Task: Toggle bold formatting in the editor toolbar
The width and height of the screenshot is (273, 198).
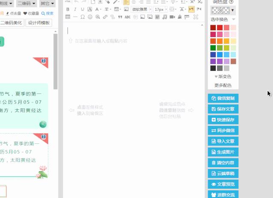Action: point(68,9)
